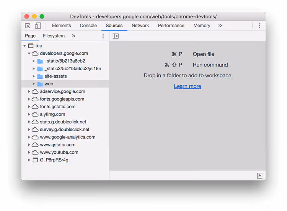The image size is (287, 211).
Task: Expand the _static2/5b213a6cb2/jsi18n folder arrow
Action: coord(34,68)
